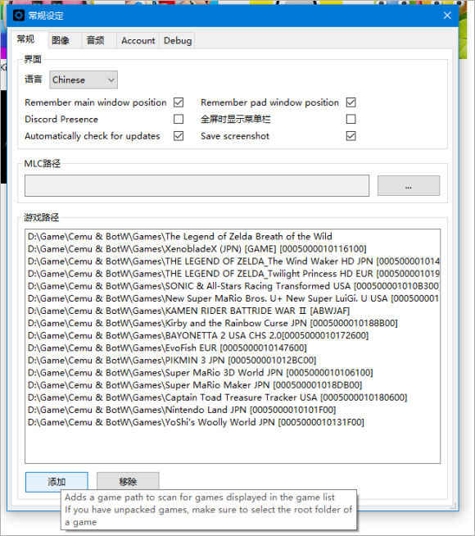The image size is (475, 536).
Task: Switch to the Account tab
Action: click(x=138, y=41)
